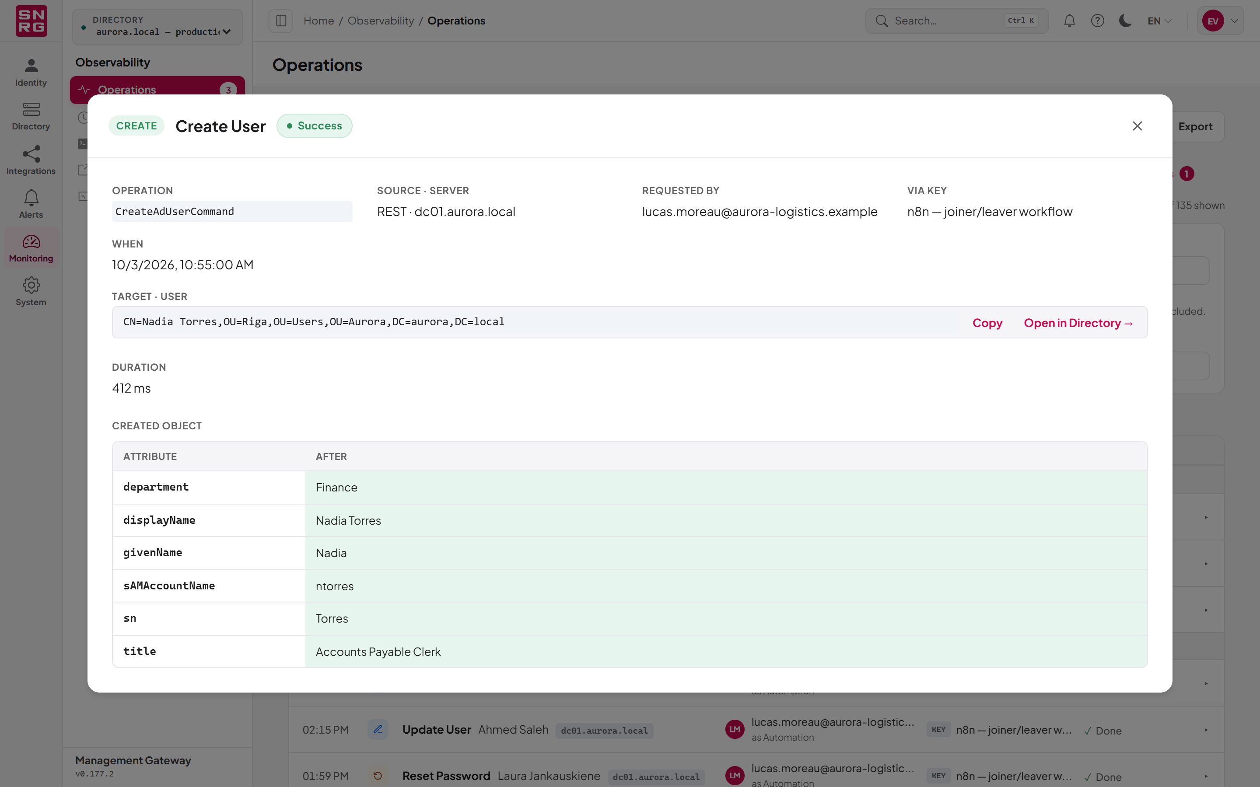Viewport: 1260px width, 787px height.
Task: Click the displayName value Nadia Torres
Action: [348, 520]
